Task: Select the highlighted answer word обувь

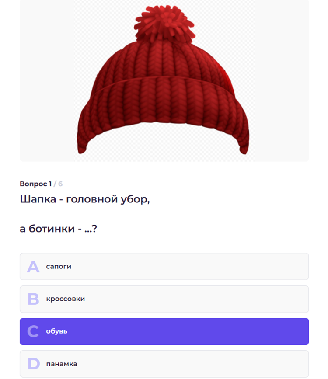Action: [56, 331]
